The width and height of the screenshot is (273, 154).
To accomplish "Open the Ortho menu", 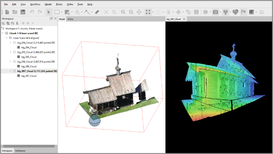I will pos(70,4).
